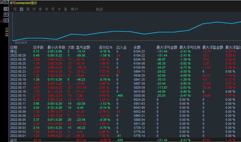Click the 最大浮亏比例 column header
The height and width of the screenshot is (142, 241).
(x=190, y=47)
